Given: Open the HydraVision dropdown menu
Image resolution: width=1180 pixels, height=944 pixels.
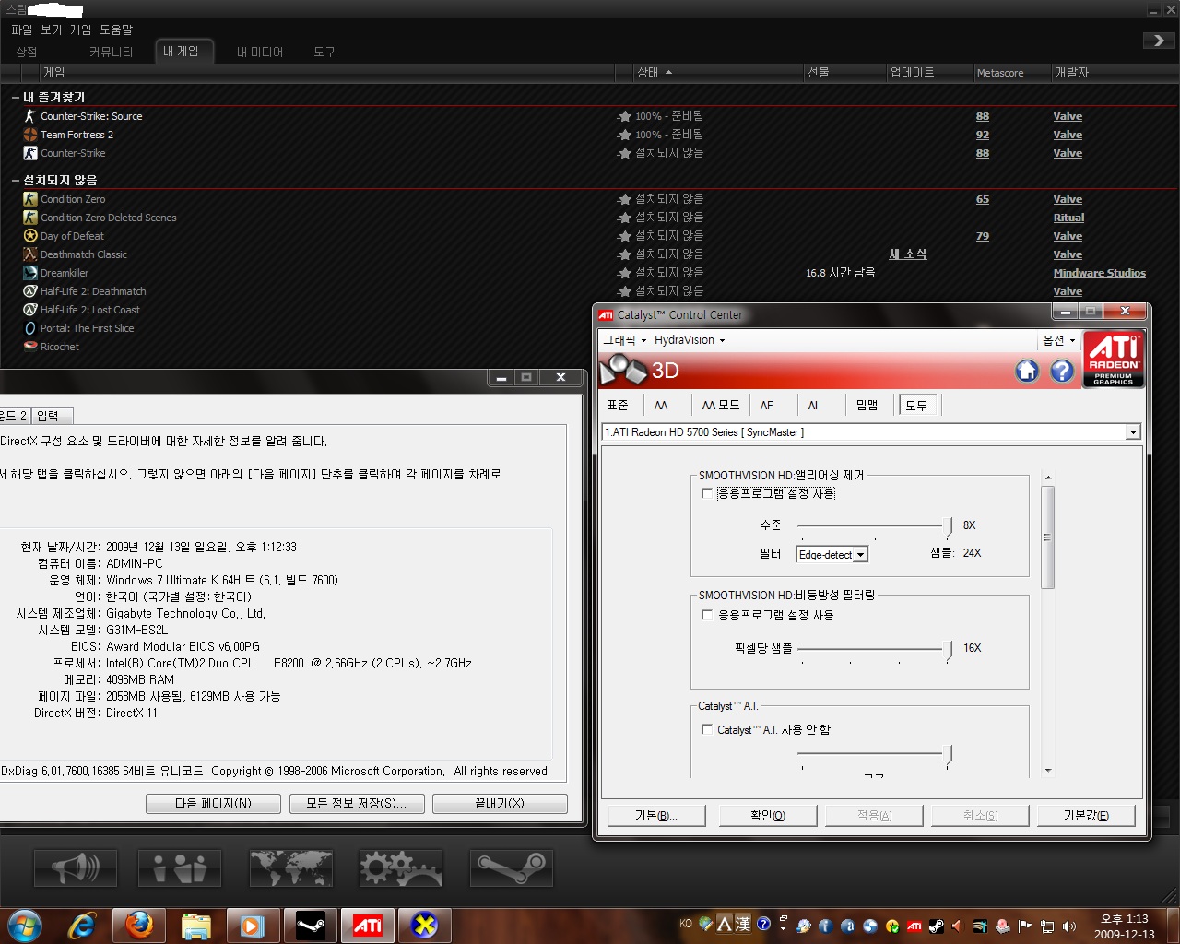Looking at the screenshot, I should pyautogui.click(x=690, y=340).
